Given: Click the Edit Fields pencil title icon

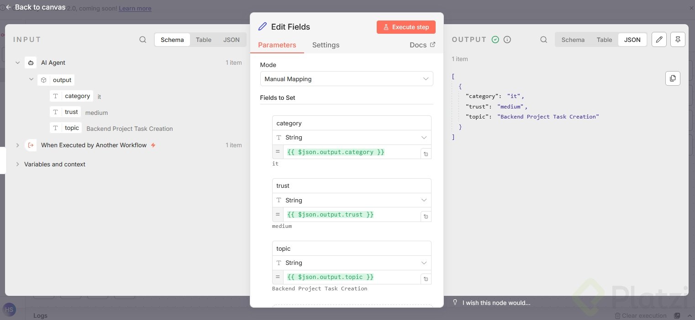Looking at the screenshot, I should [x=263, y=26].
